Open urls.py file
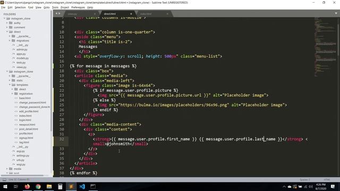Screen dimensions: 340x191 pos(20,160)
